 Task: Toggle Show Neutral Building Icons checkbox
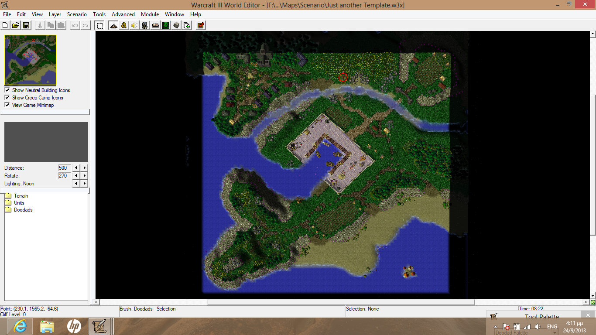7,90
